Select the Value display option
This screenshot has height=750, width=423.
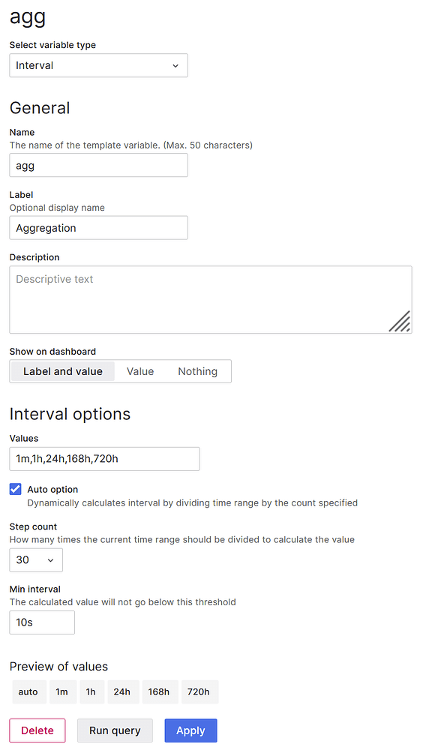coord(140,371)
